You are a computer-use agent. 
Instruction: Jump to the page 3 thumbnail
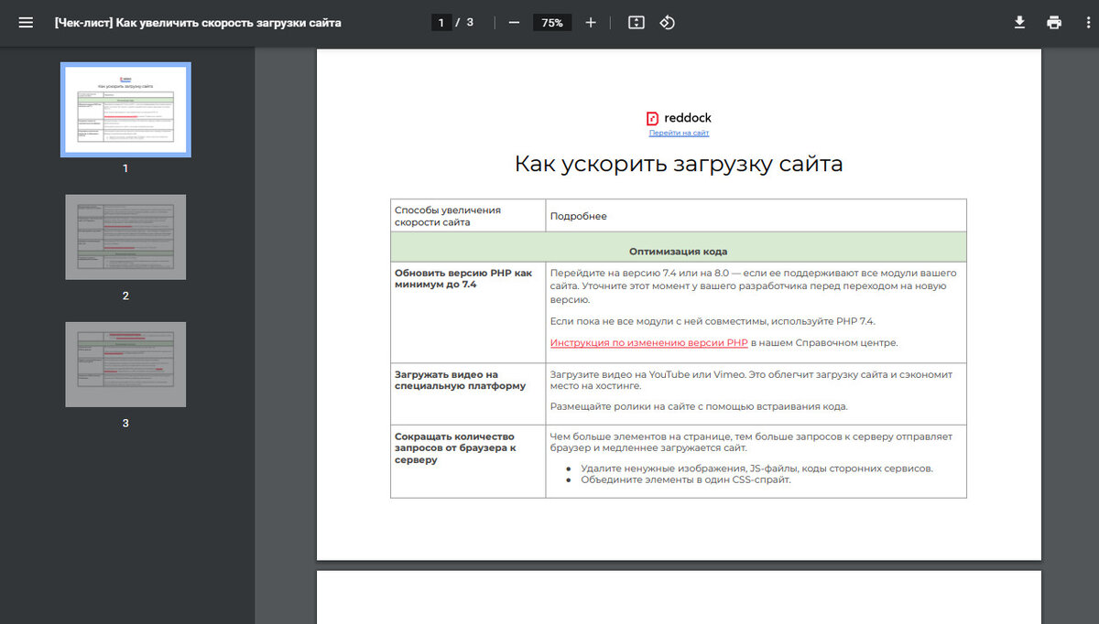pyautogui.click(x=125, y=364)
